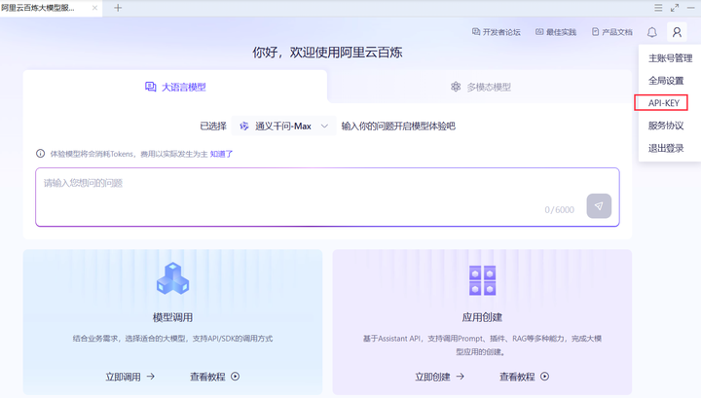
Task: Click the info icon beside the Tokens notice
Action: (x=40, y=154)
